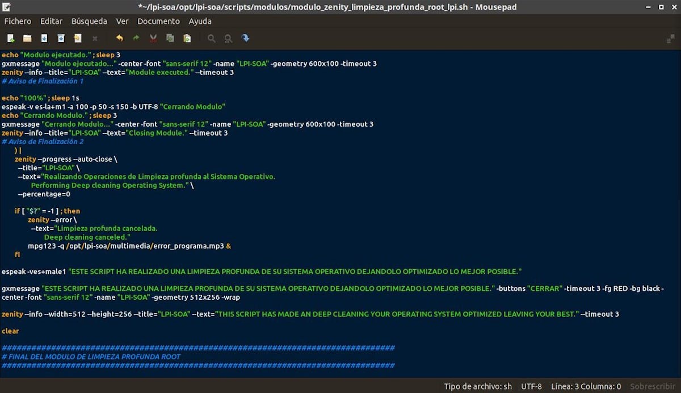The image size is (681, 393).
Task: Click the open file folder icon
Action: pos(27,38)
